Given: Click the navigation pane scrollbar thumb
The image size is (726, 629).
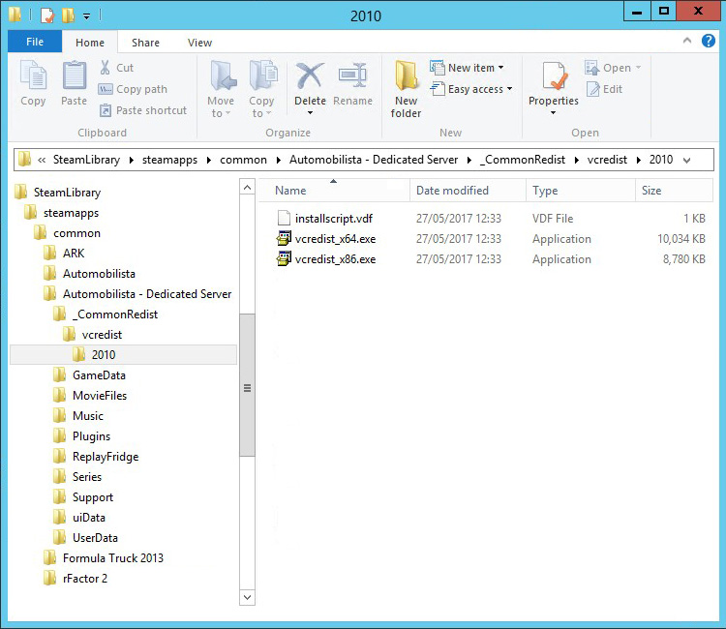Looking at the screenshot, I should [247, 385].
